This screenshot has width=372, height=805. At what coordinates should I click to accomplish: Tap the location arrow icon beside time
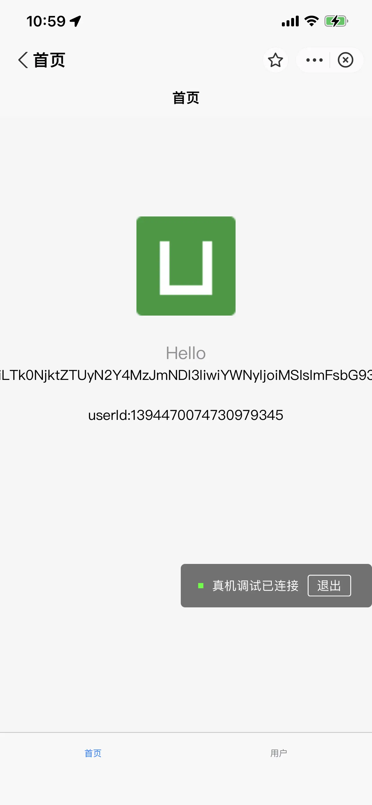pyautogui.click(x=75, y=21)
